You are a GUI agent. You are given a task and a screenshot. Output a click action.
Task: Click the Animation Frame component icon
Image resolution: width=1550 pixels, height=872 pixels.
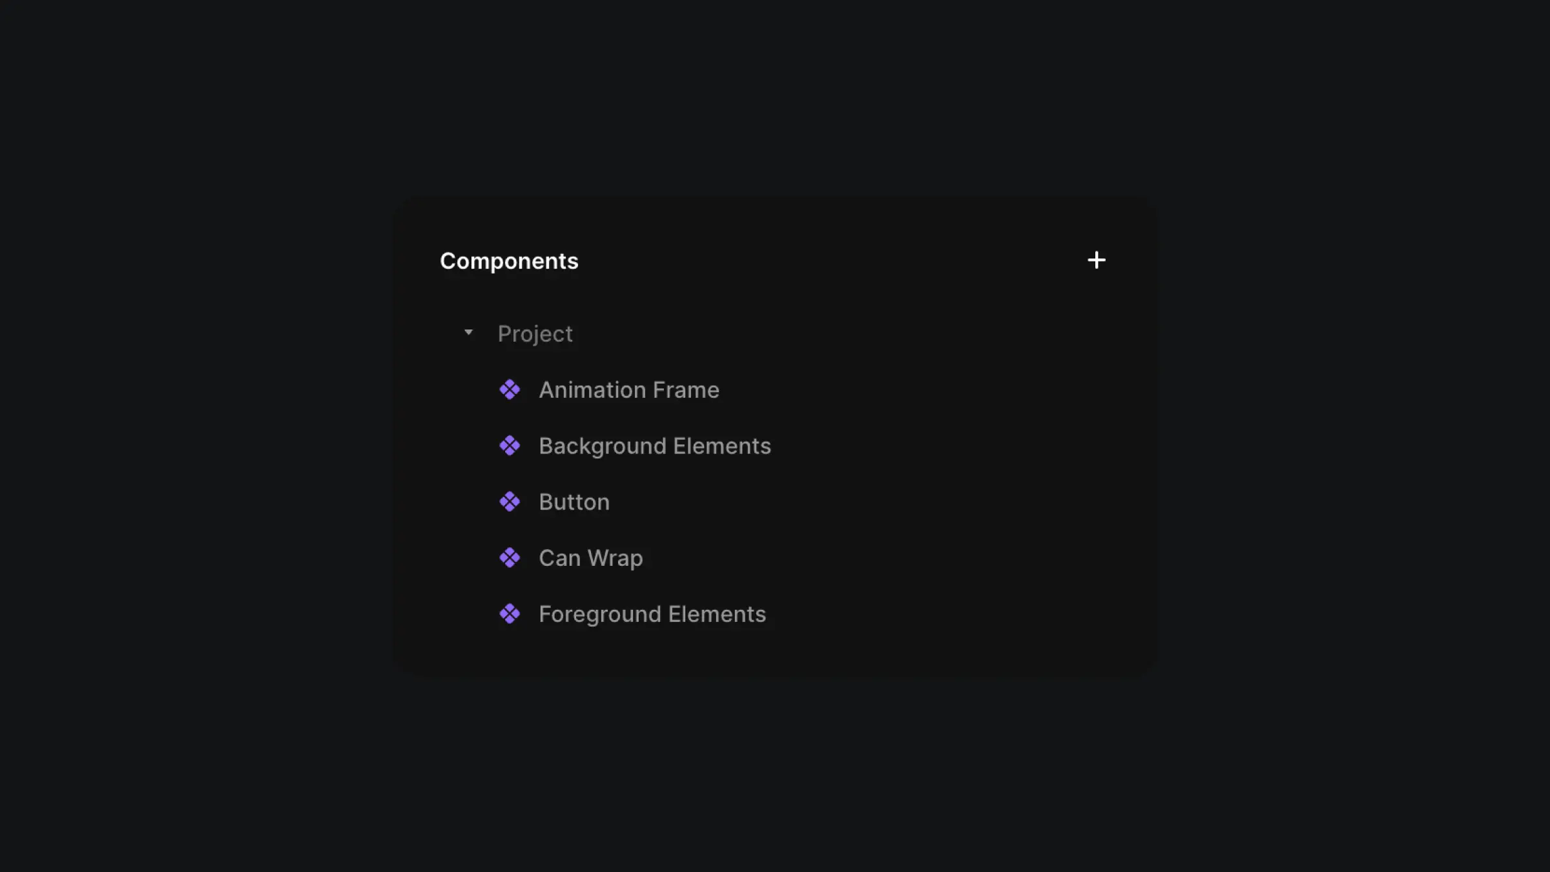(510, 389)
